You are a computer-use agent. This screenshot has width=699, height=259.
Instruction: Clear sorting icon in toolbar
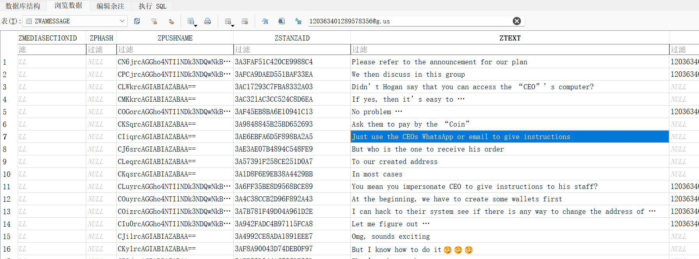(171, 21)
